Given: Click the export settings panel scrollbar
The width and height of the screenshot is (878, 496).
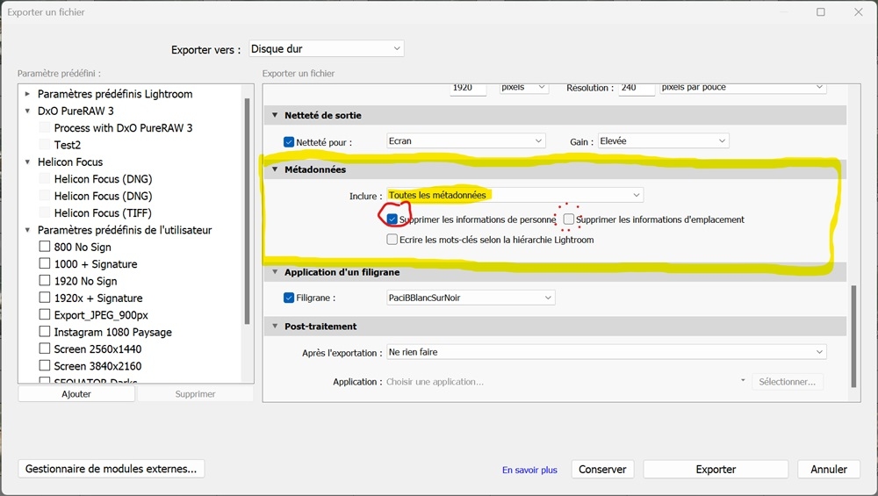Looking at the screenshot, I should pyautogui.click(x=853, y=336).
